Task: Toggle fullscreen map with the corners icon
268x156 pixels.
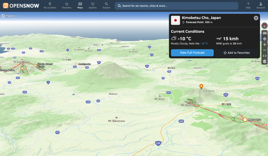Action: (x=265, y=56)
